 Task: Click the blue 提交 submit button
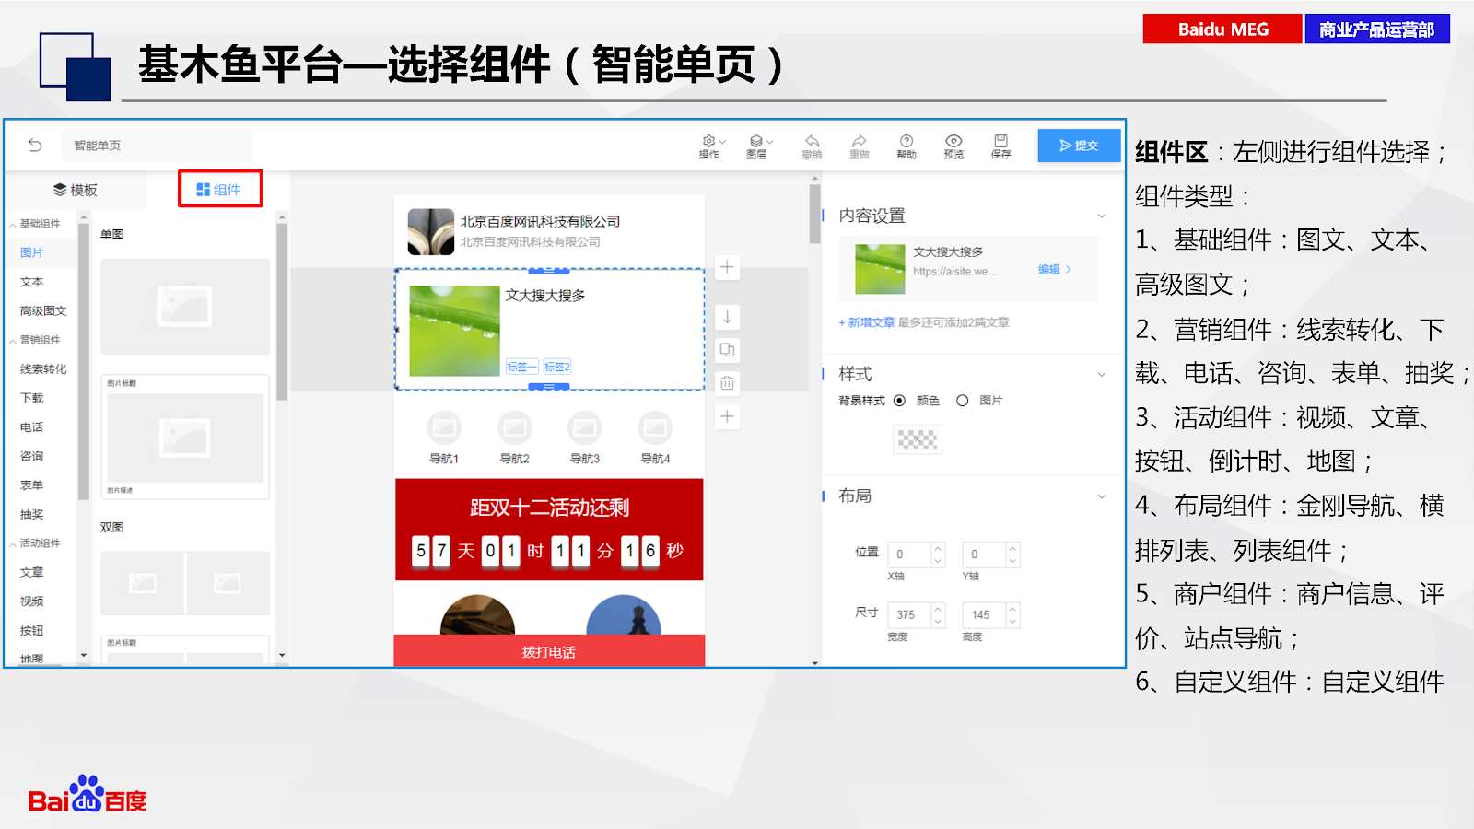1079,146
